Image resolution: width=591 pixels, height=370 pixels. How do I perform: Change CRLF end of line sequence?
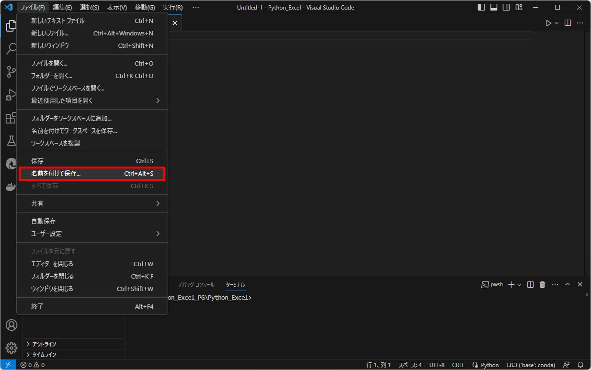458,365
